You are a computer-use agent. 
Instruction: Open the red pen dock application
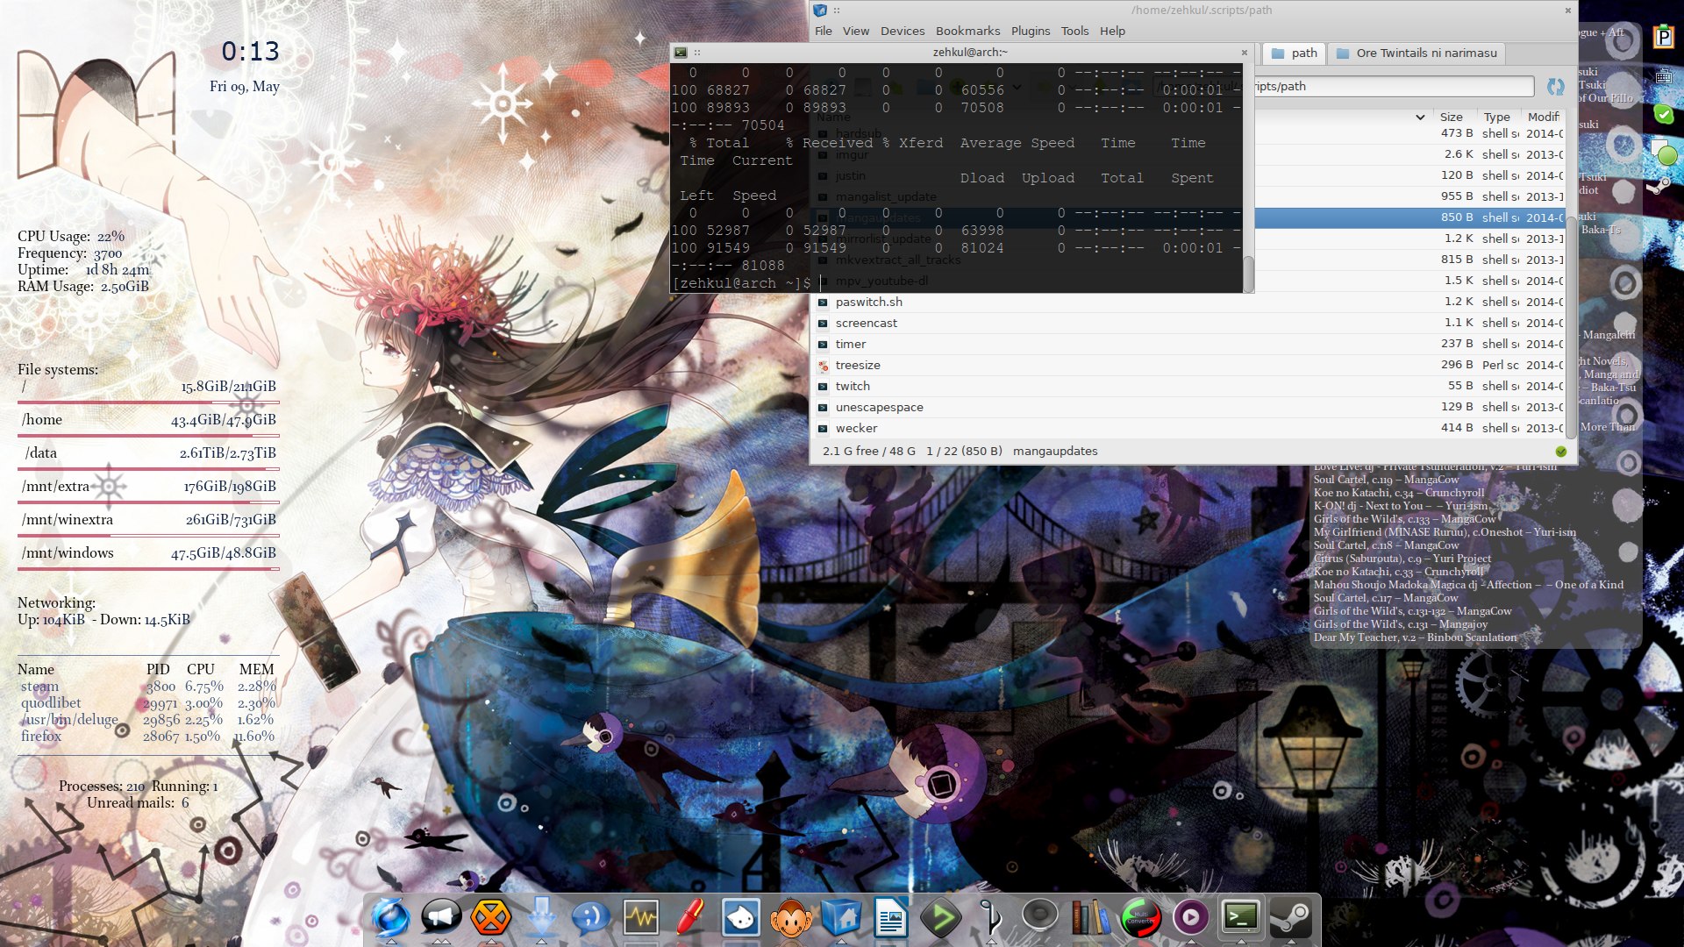(x=690, y=918)
